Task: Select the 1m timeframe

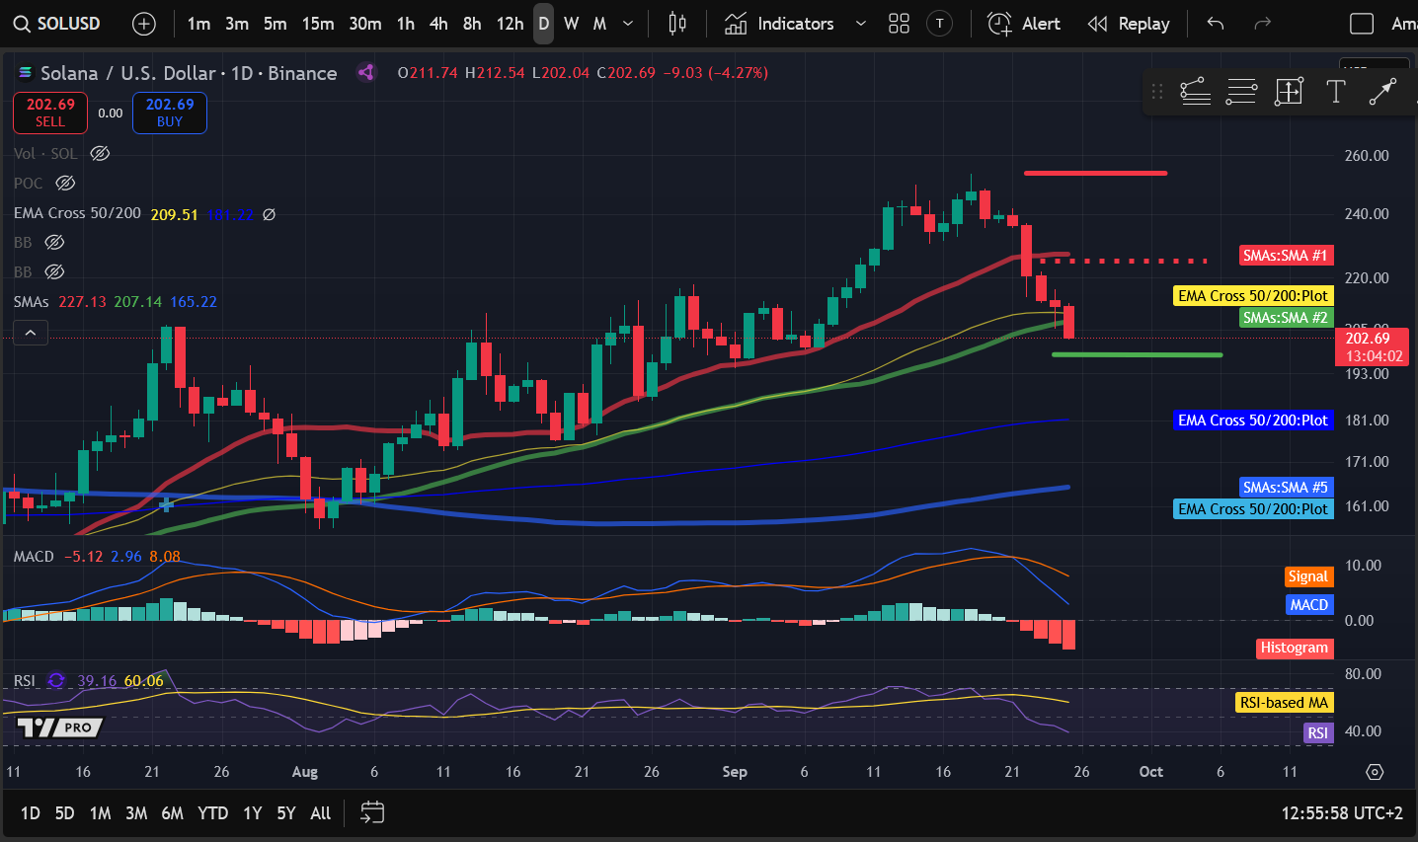Action: 198,24
